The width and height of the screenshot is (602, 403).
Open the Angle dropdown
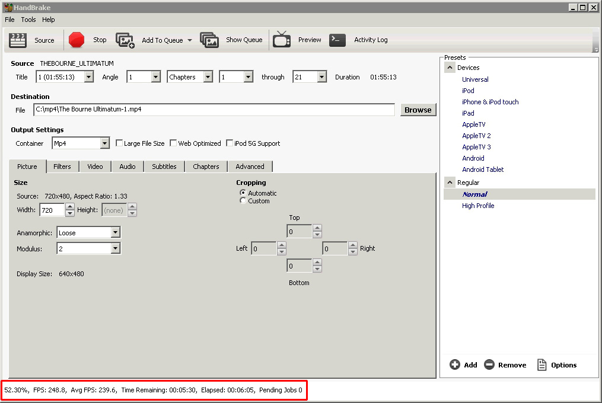tap(155, 77)
